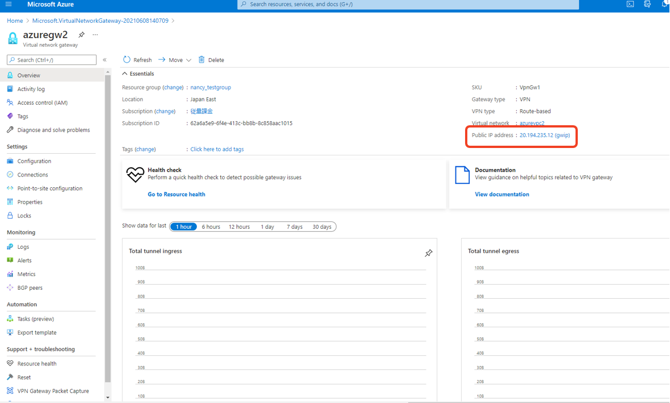Click the VpnGw1 SKU value
Viewport: 670px width, 403px height.
click(x=530, y=87)
